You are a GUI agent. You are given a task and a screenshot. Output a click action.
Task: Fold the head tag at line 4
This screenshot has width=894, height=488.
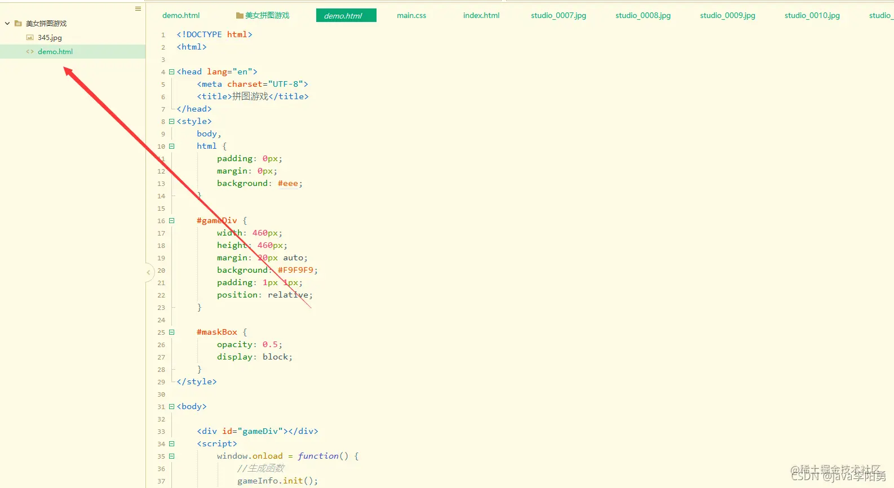point(171,72)
